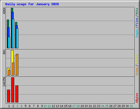140x109 pixels.
Task: Click the red KBytes bar for day 1
Action: click(8, 96)
